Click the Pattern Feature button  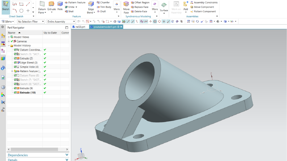pos(75,3)
